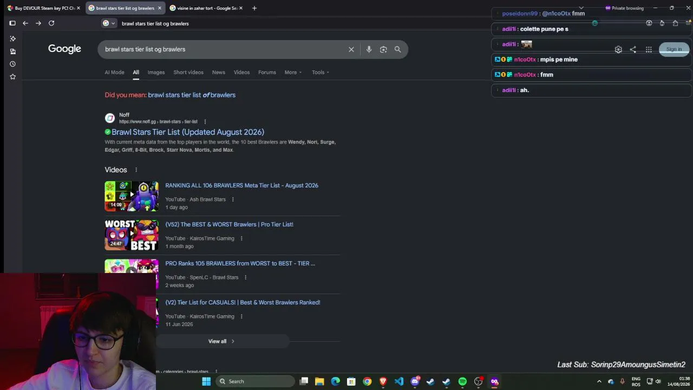The height and width of the screenshot is (390, 693).
Task: Click the share icon next to the apps grid
Action: coord(633,49)
